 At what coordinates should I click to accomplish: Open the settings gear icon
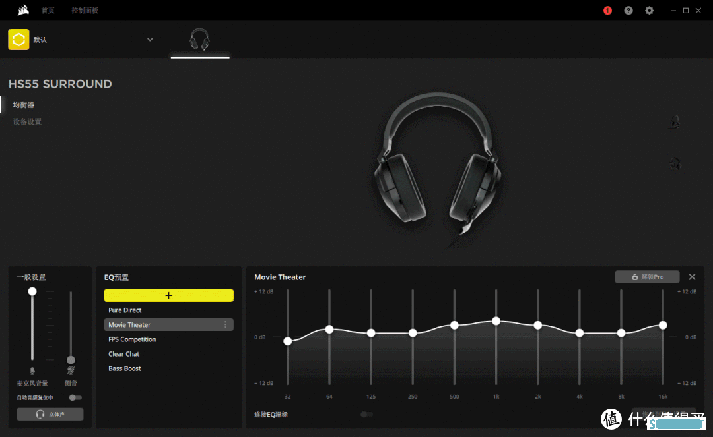(x=650, y=11)
